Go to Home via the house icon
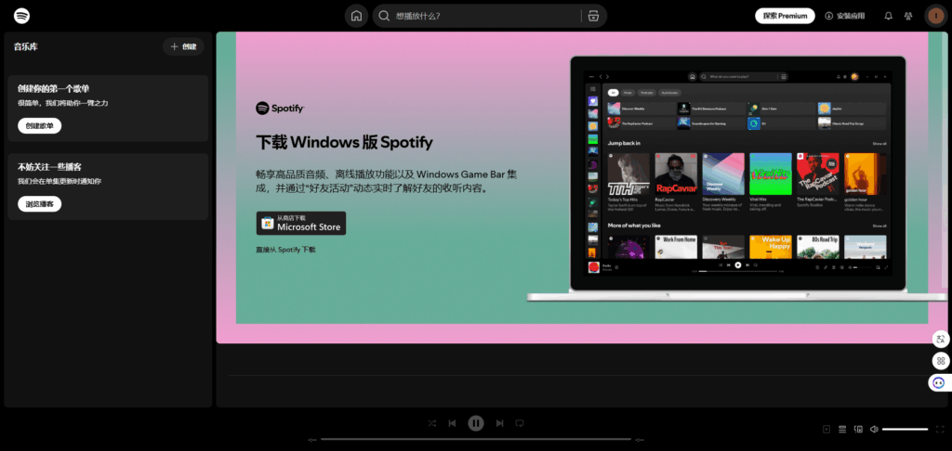952x451 pixels. click(x=356, y=16)
